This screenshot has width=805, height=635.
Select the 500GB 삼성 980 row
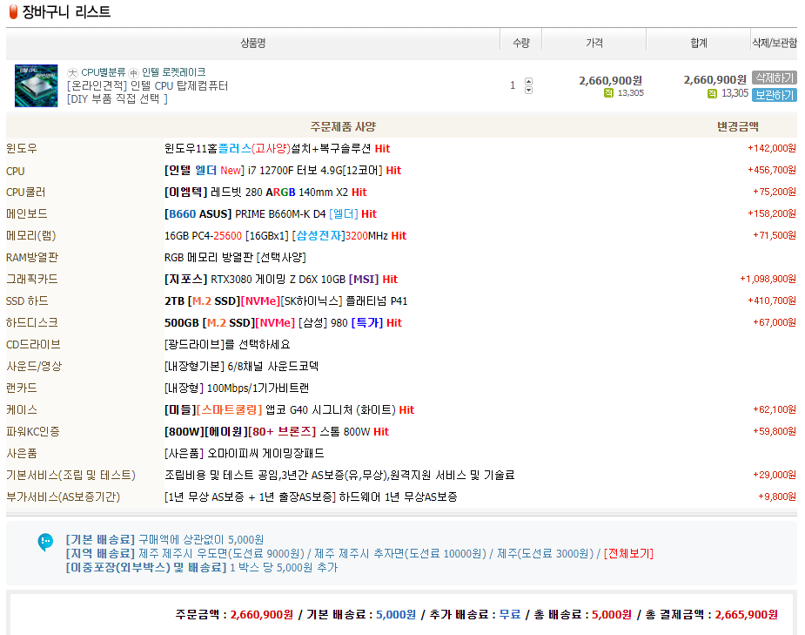284,322
